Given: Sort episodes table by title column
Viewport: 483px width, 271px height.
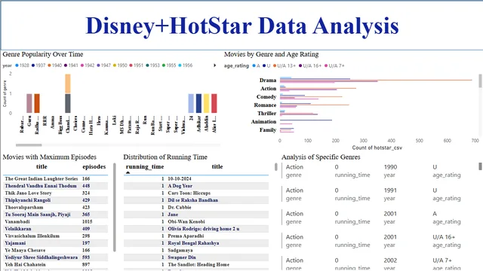Looking at the screenshot, I should pyautogui.click(x=42, y=166).
